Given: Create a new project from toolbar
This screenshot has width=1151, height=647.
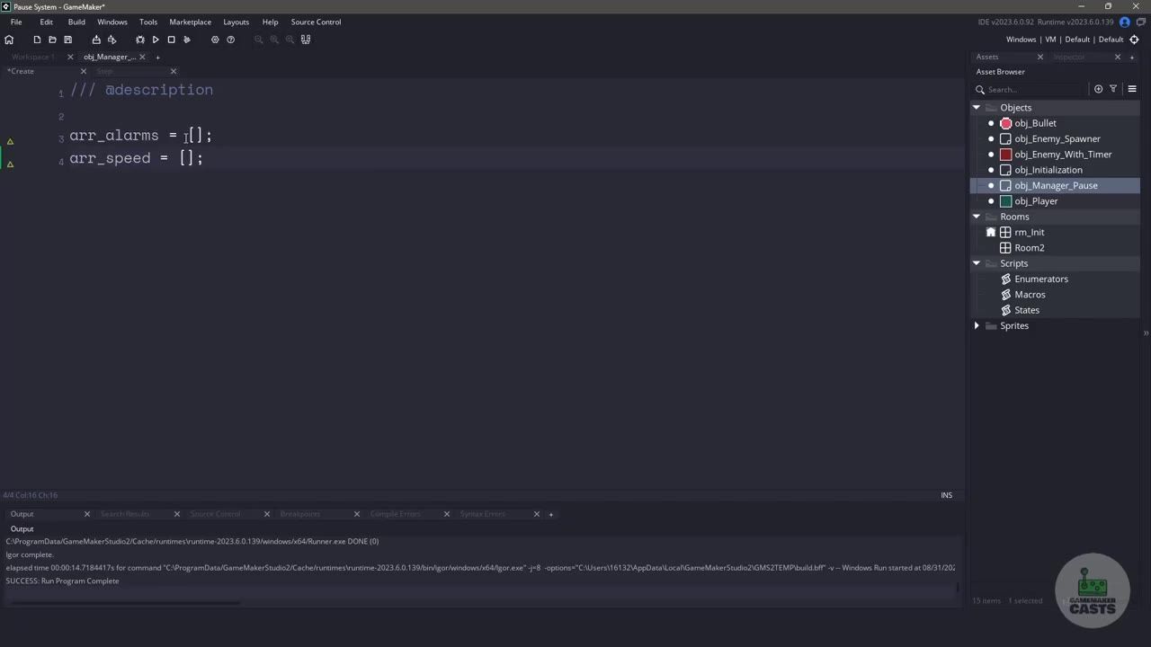Looking at the screenshot, I should (37, 40).
